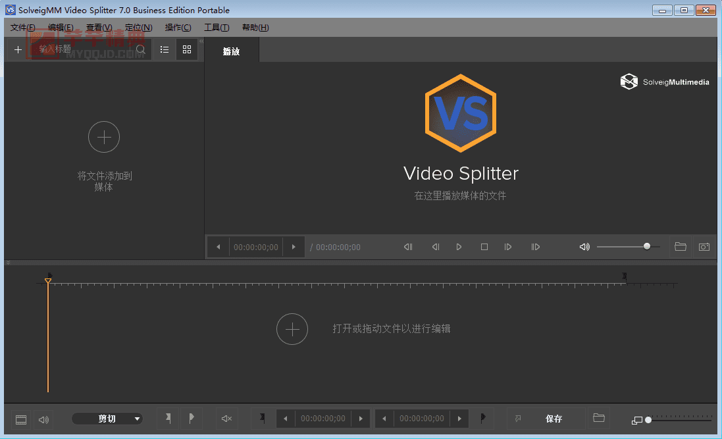Image resolution: width=722 pixels, height=439 pixels.
Task: Click the mute-segment audio icon
Action: point(226,419)
